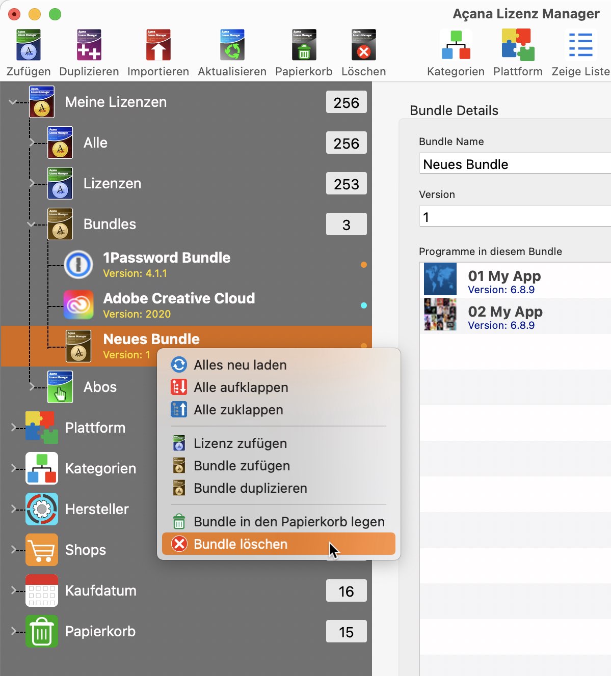Expand the Shops tree node

14,550
